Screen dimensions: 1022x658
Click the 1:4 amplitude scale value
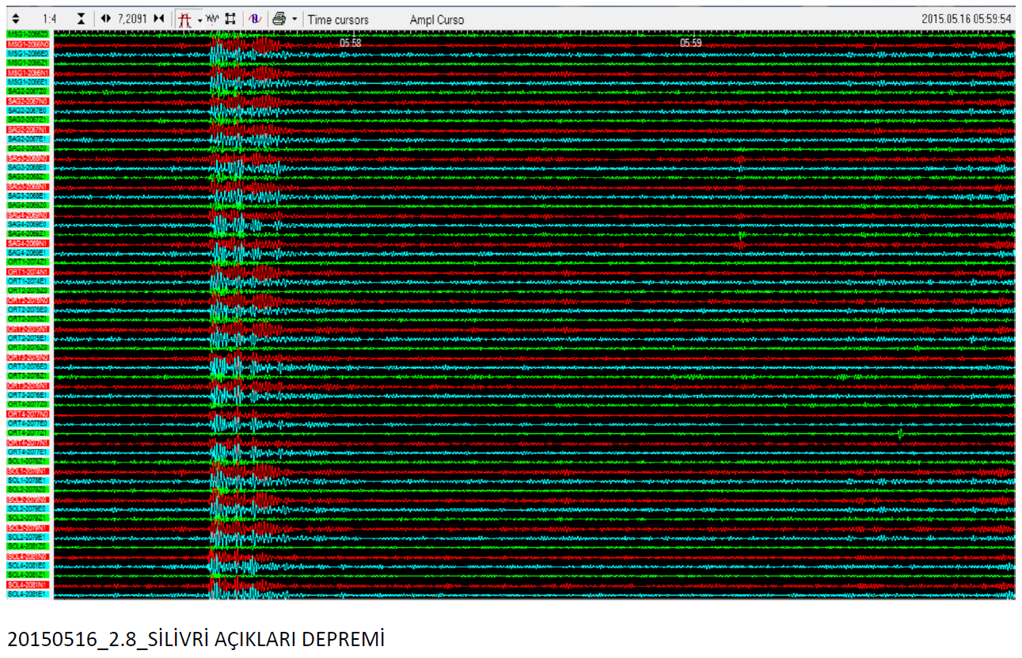(x=49, y=19)
